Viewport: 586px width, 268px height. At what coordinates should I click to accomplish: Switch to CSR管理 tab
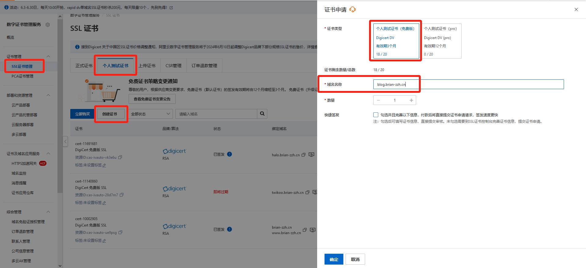point(174,66)
